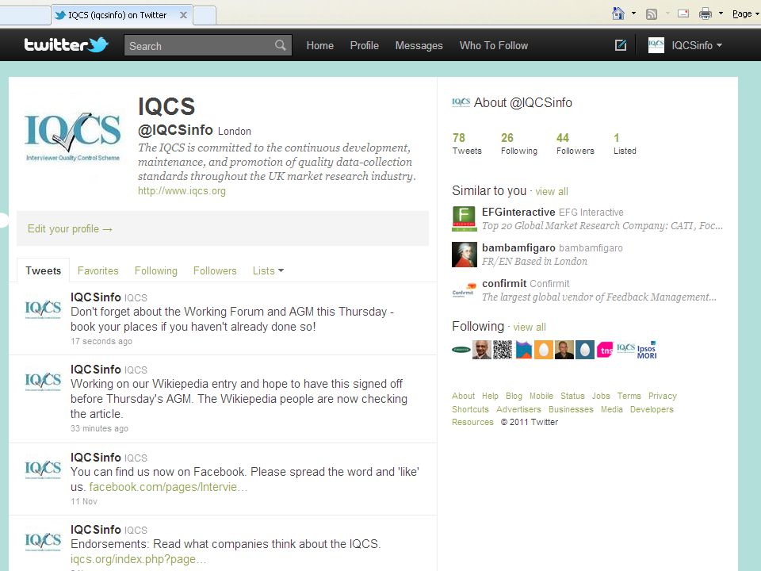This screenshot has width=761, height=571.
Task: Click the Print toolbar icon
Action: point(706,13)
